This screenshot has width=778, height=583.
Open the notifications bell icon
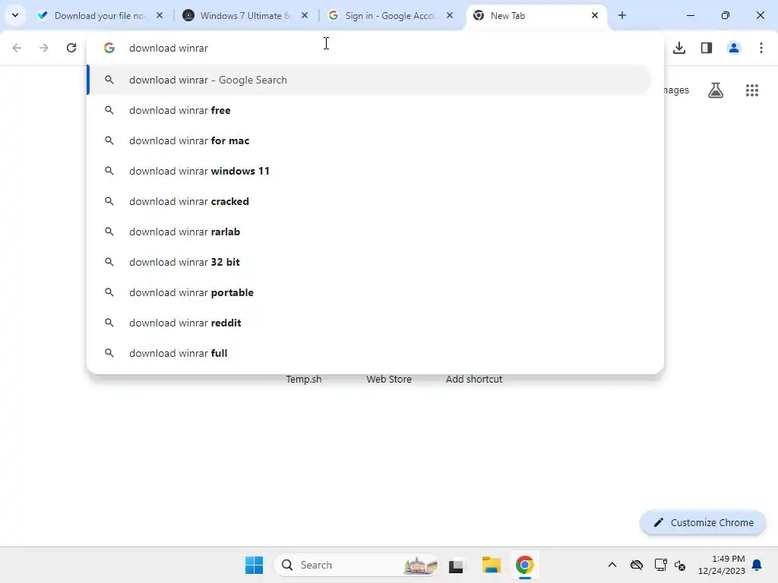pyautogui.click(x=757, y=565)
